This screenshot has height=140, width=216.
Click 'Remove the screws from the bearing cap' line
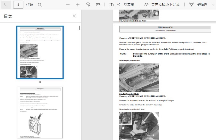coord(157,49)
